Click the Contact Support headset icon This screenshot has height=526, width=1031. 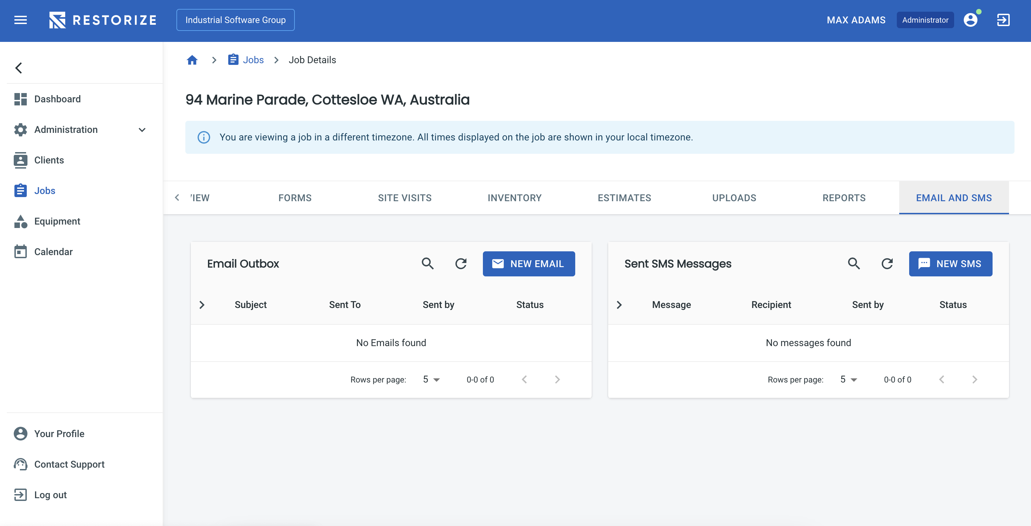point(20,464)
